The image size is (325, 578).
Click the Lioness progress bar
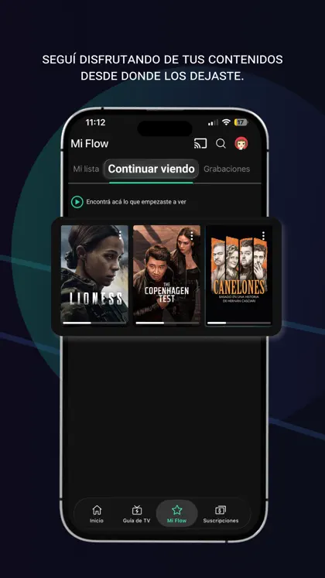point(94,323)
